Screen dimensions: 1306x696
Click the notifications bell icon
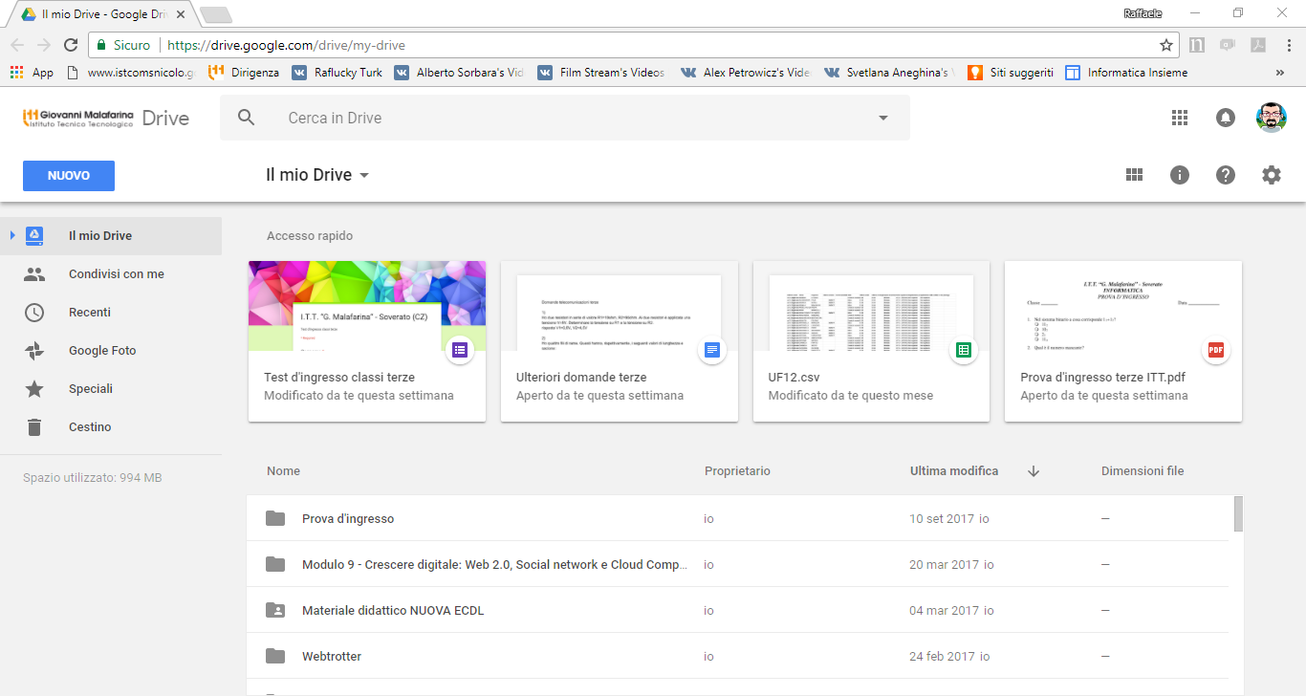click(x=1225, y=118)
